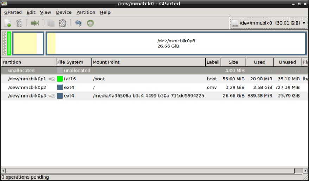This screenshot has width=309, height=181.
Task: Select the unallocated row in the list
Action: tap(106, 71)
